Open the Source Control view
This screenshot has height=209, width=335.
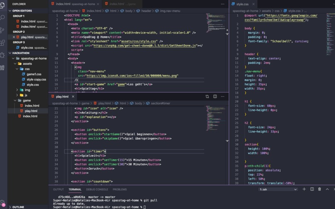point(2,30)
